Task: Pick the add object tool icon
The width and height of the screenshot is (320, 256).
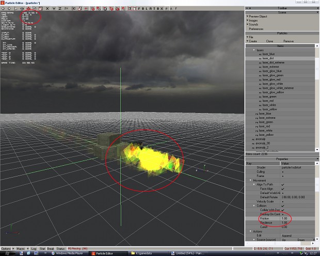Action: pyautogui.click(x=22, y=9)
